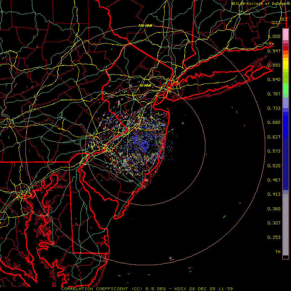Screen dimensions: 291x291
Task: Click the 0.840 legend value
Action: [x=274, y=80]
